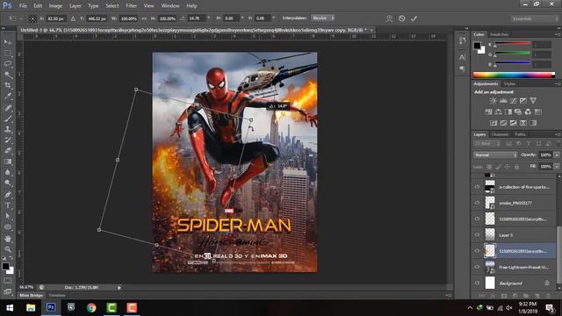Screen dimensions: 562x316
Task: Switch to the Styles tab
Action: pyautogui.click(x=509, y=84)
